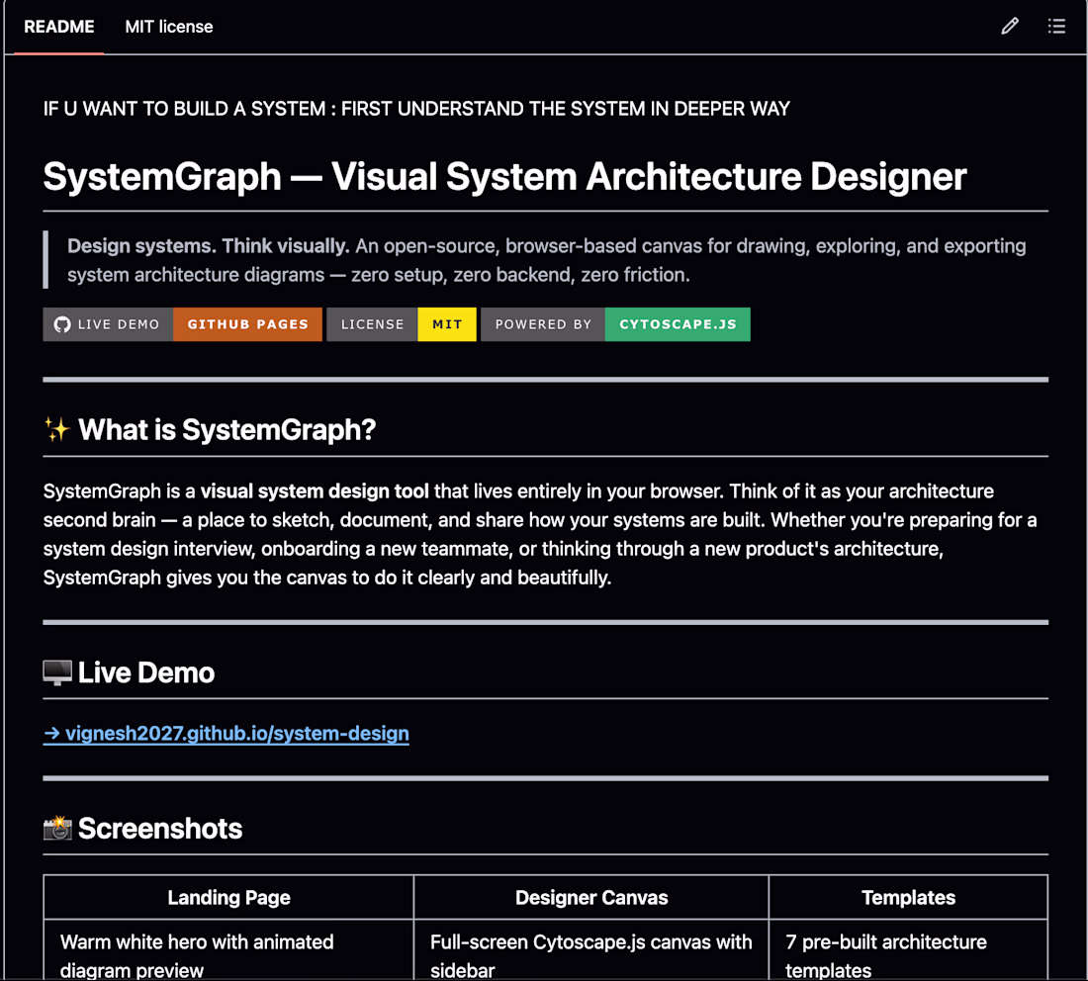The image size is (1088, 981).
Task: Click the License MIT badge
Action: [401, 324]
